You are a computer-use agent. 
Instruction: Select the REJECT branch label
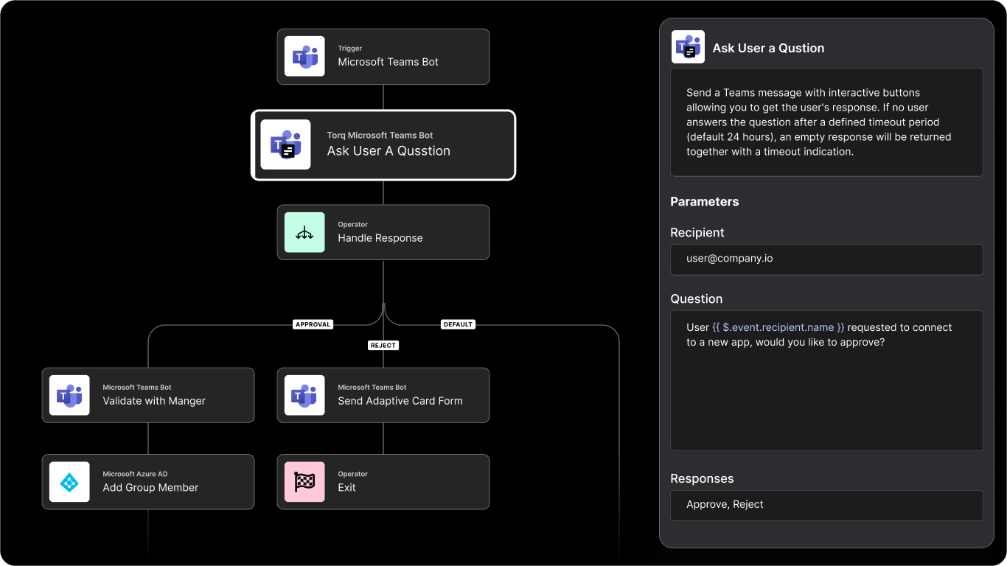(383, 346)
